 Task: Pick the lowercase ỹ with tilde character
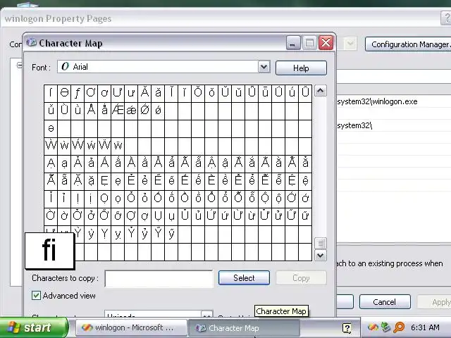tap(171, 234)
